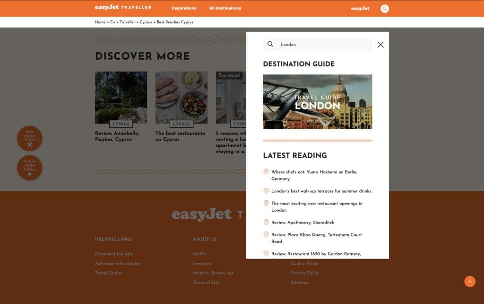Screen dimensions: 484x304
Task: Go to the Home breadcrumb
Action: coord(100,22)
